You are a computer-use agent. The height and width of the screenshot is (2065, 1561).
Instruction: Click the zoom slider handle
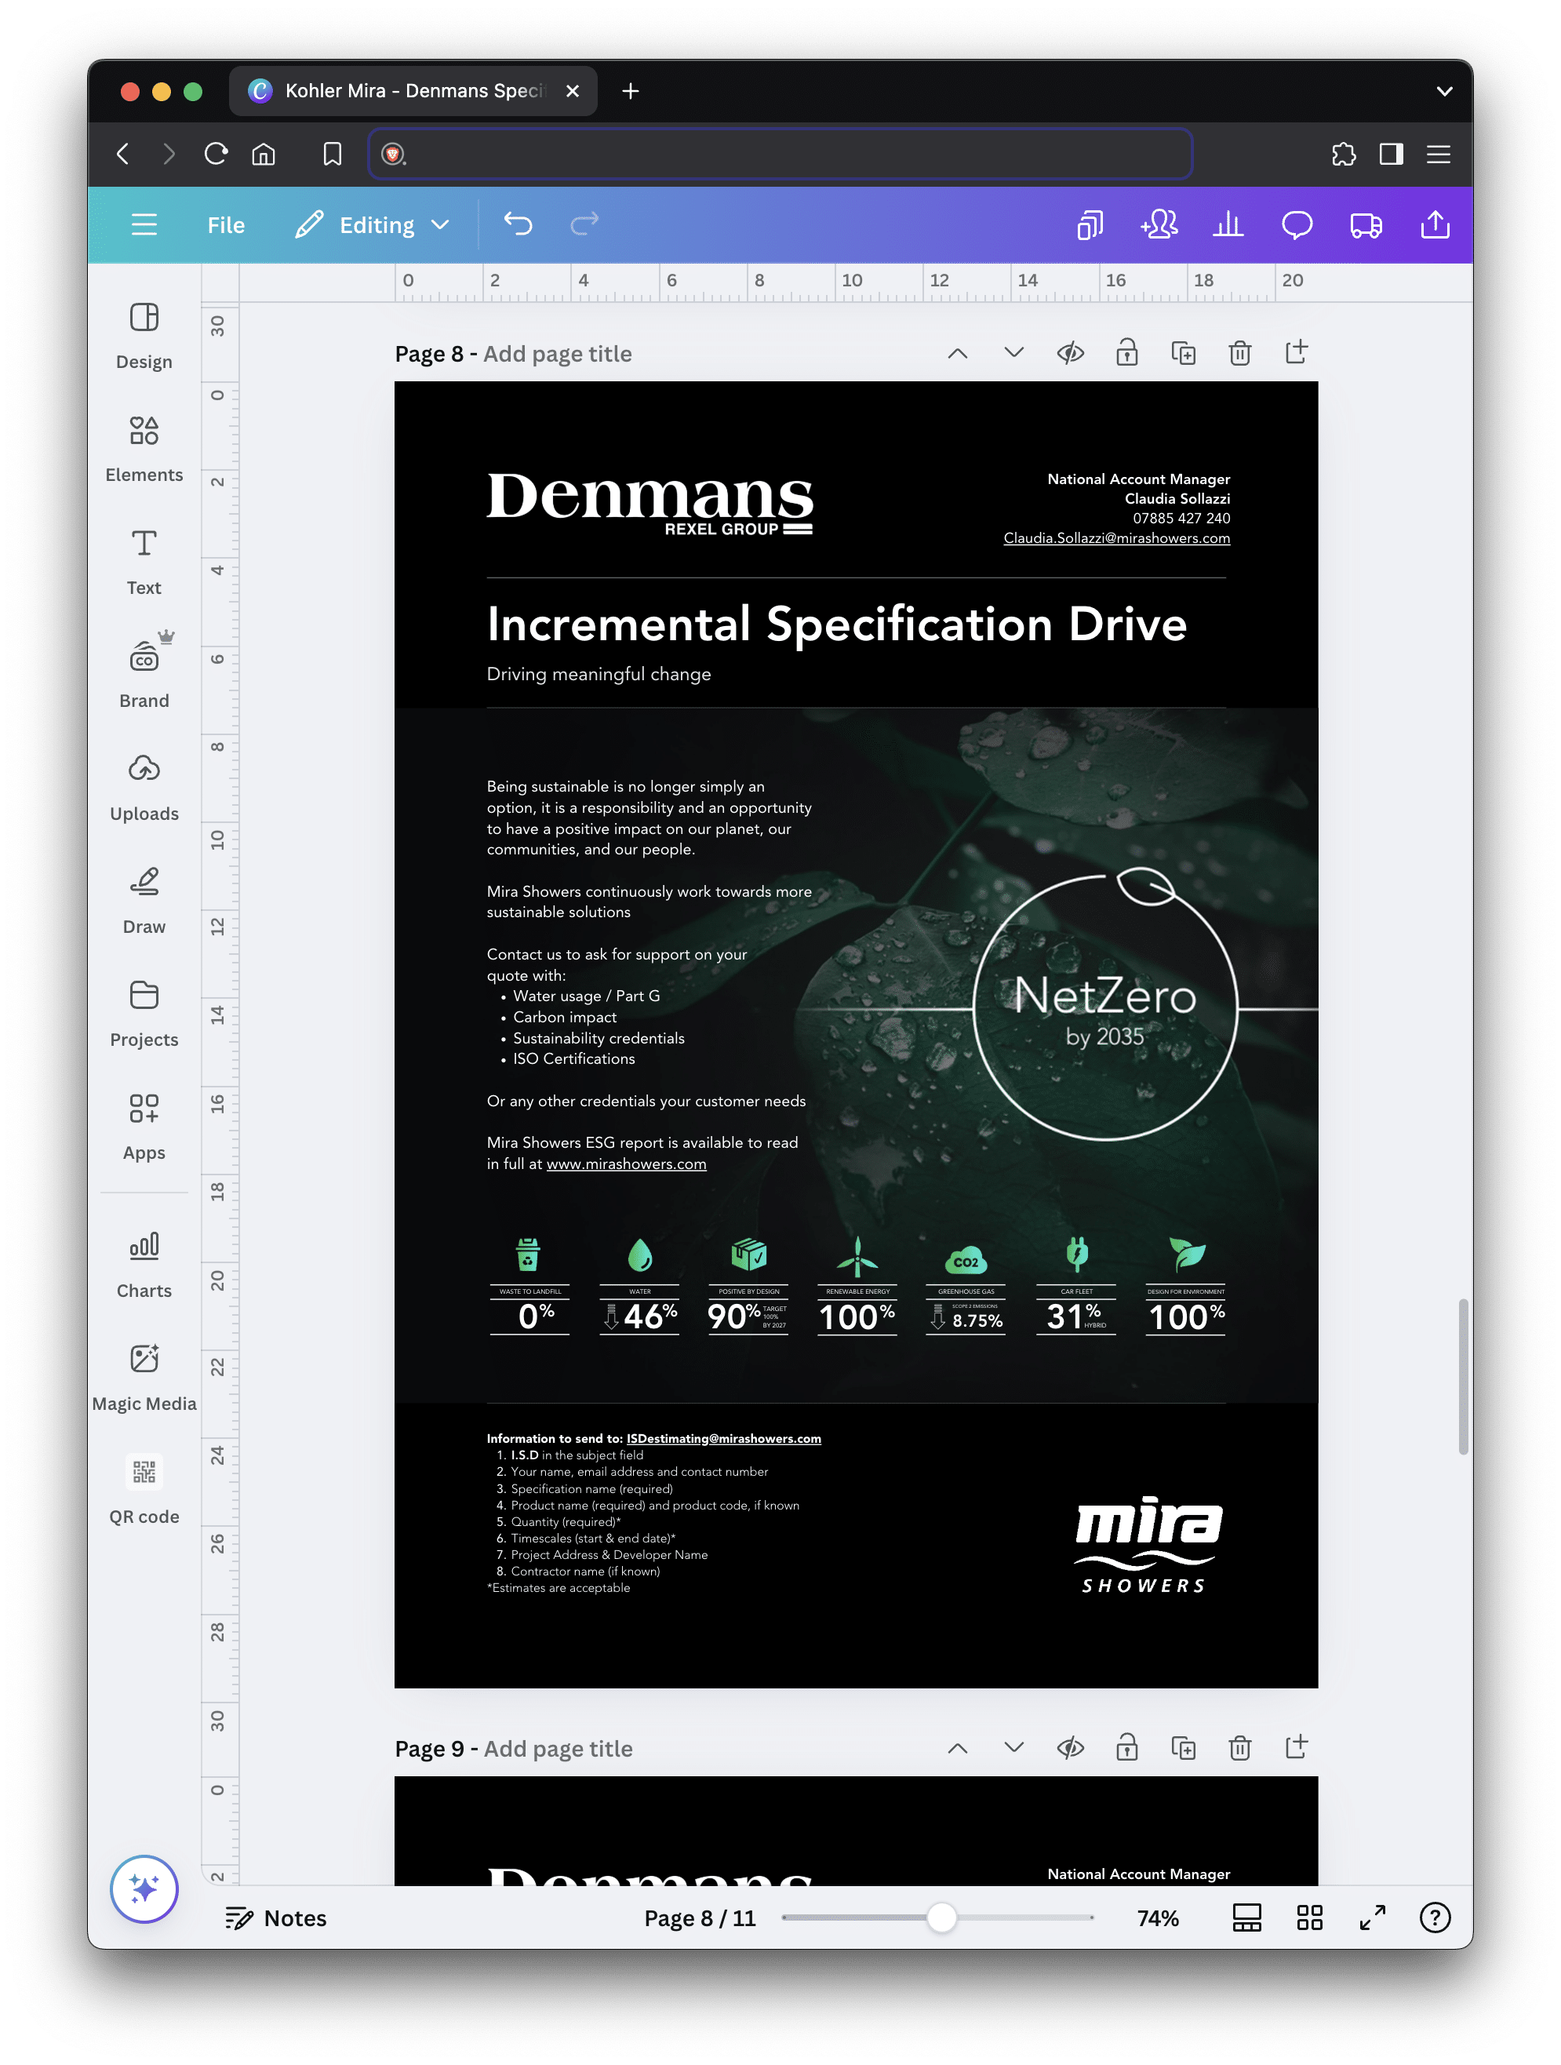(941, 1917)
